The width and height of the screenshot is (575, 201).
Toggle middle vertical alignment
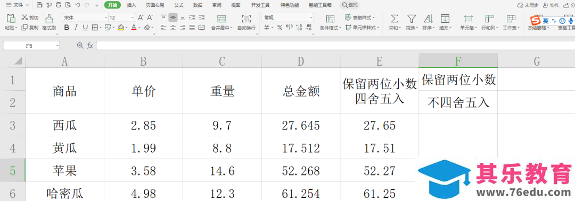point(172,18)
